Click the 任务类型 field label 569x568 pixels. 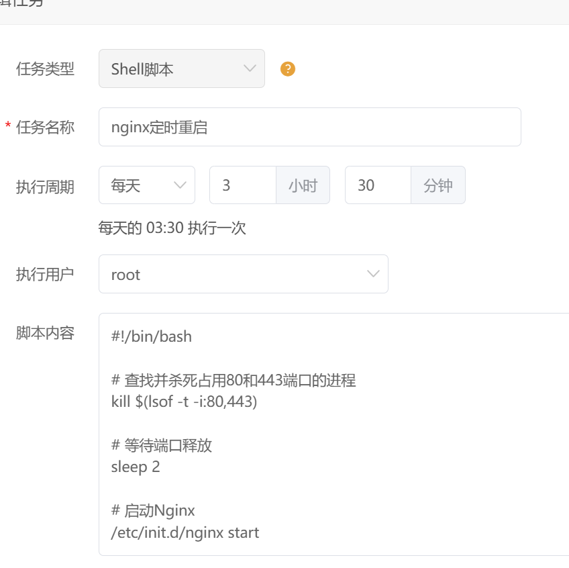(45, 68)
